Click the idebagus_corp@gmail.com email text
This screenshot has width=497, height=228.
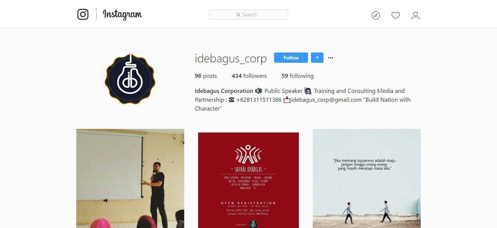coord(326,100)
